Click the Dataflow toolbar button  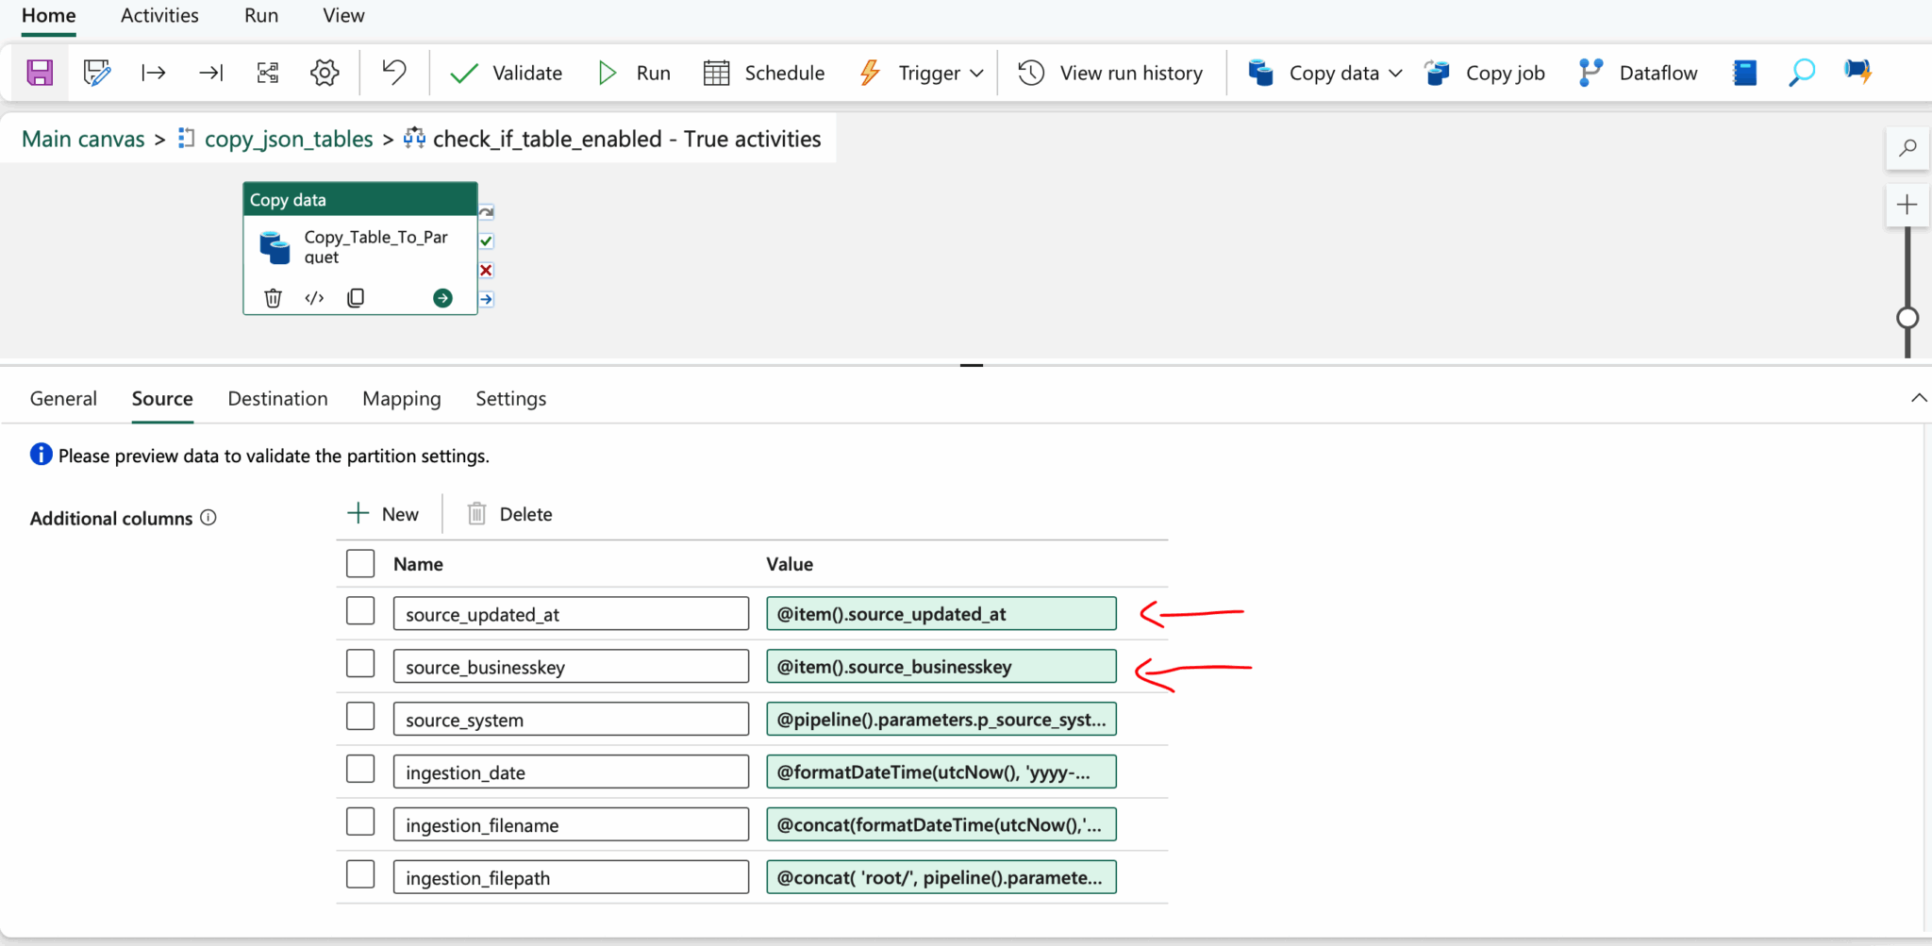pos(1638,73)
